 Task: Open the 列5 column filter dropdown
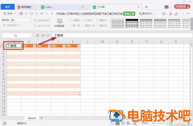click(79, 46)
